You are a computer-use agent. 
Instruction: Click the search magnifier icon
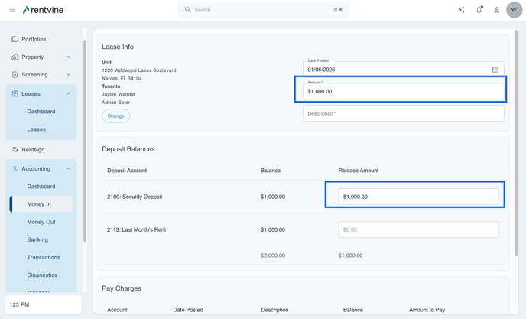coord(188,10)
